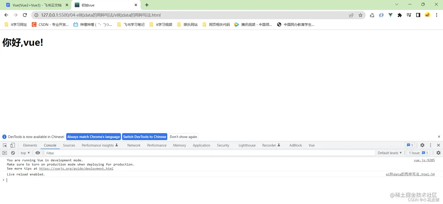
Task: Switch to Network tab
Action: [x=134, y=145]
